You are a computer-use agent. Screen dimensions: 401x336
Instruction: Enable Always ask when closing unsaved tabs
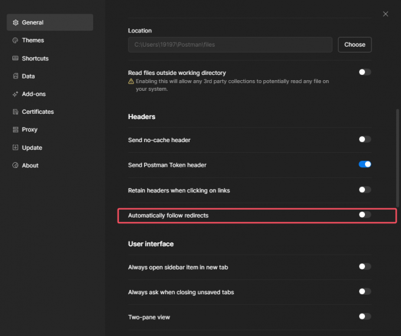pos(364,292)
